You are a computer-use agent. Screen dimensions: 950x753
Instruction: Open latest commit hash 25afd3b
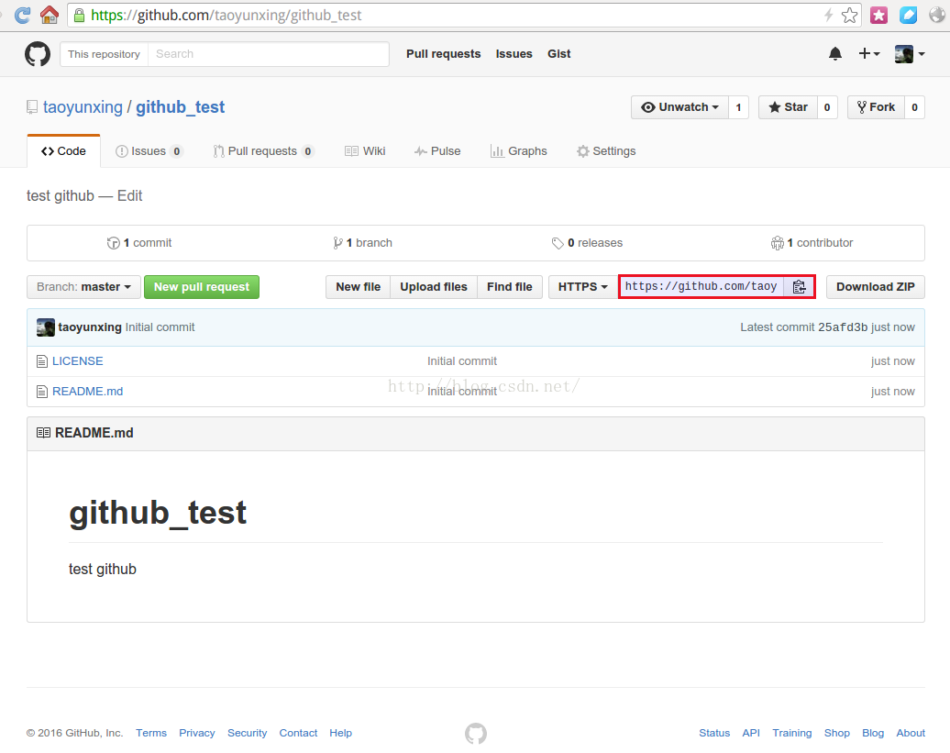point(843,327)
